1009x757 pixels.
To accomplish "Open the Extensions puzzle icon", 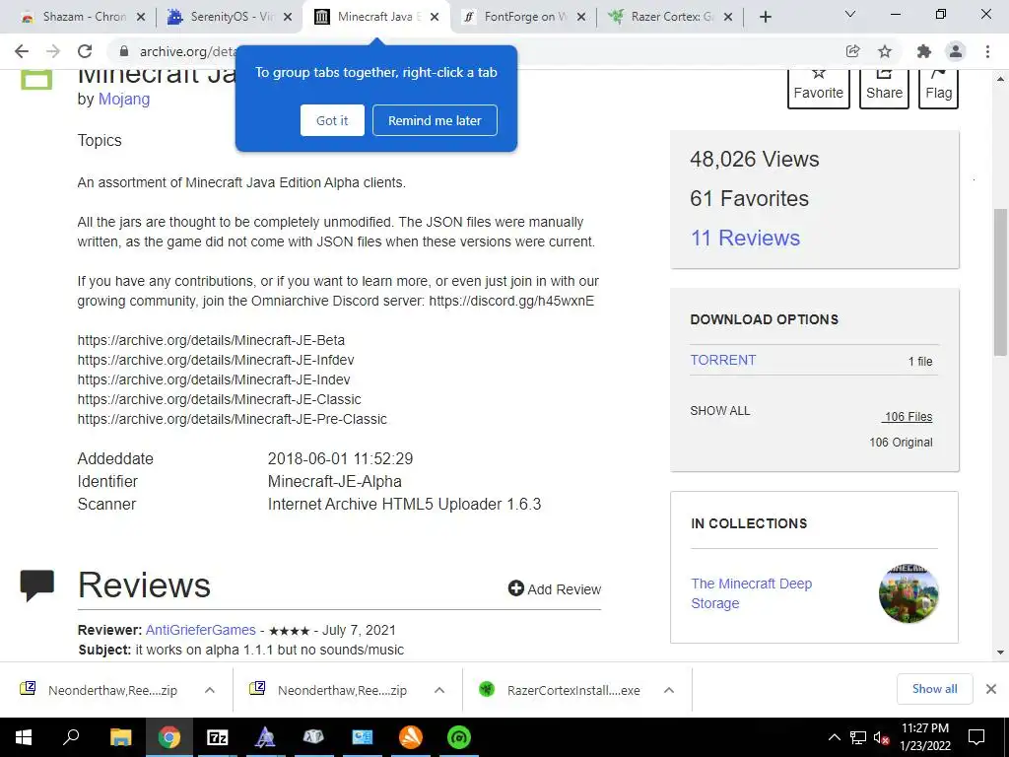I will pyautogui.click(x=924, y=51).
